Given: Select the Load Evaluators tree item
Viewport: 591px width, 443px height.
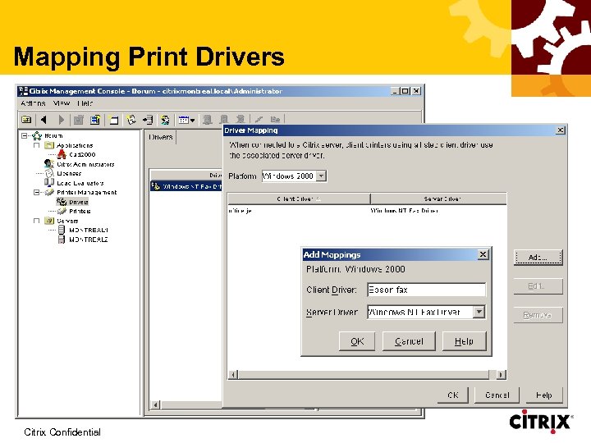Looking at the screenshot, I should click(80, 183).
